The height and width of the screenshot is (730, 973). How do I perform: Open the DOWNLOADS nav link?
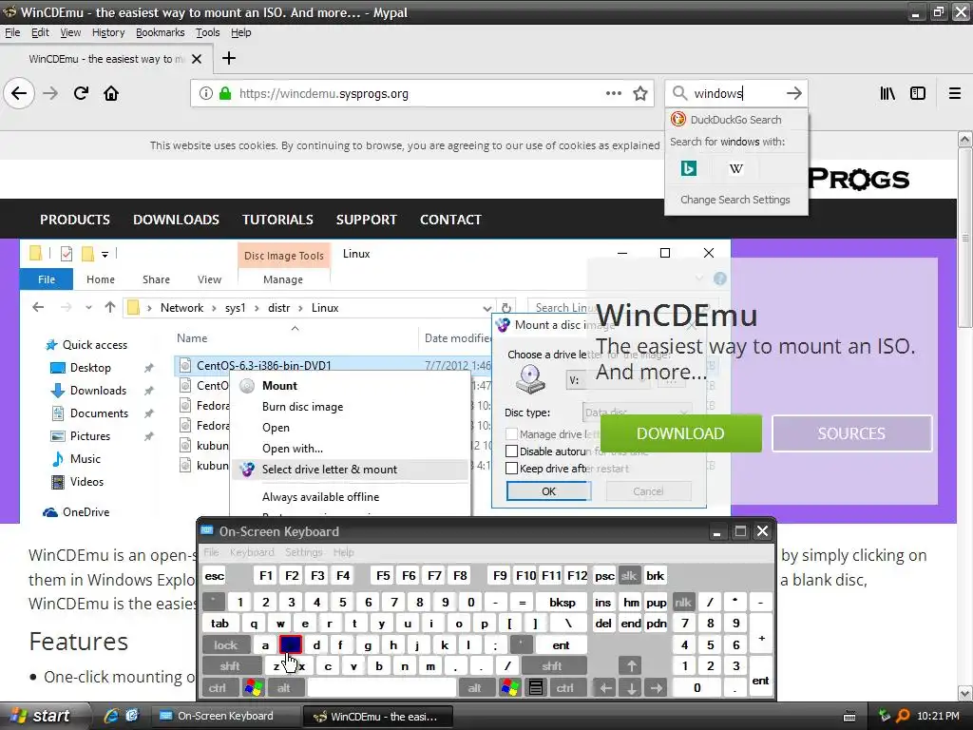tap(176, 220)
